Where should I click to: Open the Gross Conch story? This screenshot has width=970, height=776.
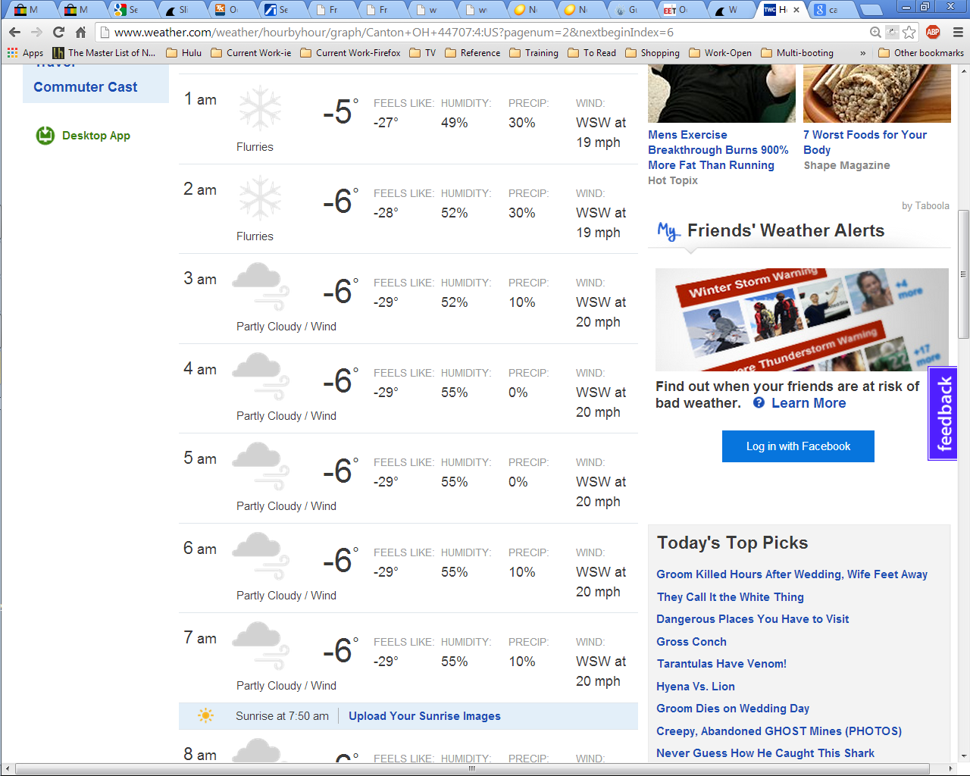[x=691, y=642]
